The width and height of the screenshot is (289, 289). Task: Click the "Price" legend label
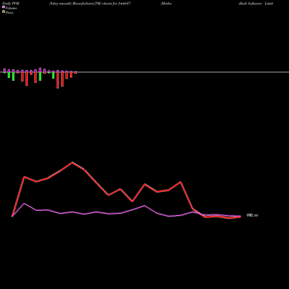pos(9,13)
